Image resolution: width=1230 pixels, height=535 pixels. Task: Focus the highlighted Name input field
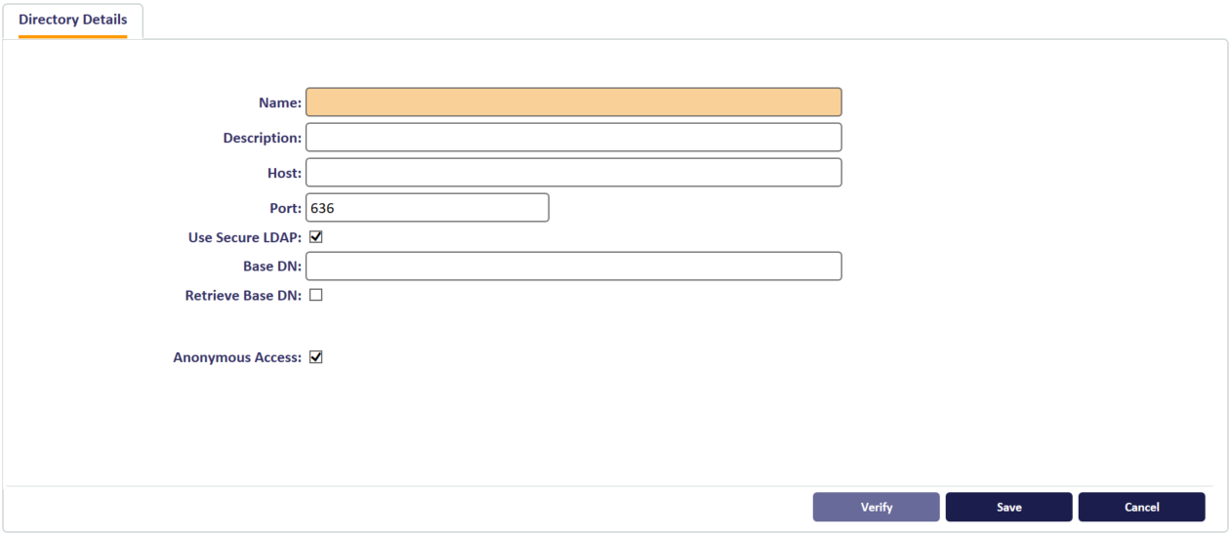click(x=574, y=103)
